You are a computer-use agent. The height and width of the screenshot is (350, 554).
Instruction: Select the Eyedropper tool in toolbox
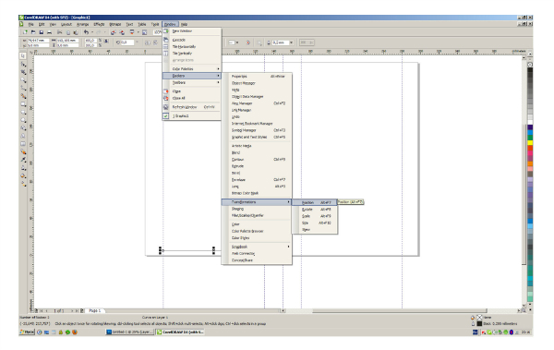coord(23,160)
